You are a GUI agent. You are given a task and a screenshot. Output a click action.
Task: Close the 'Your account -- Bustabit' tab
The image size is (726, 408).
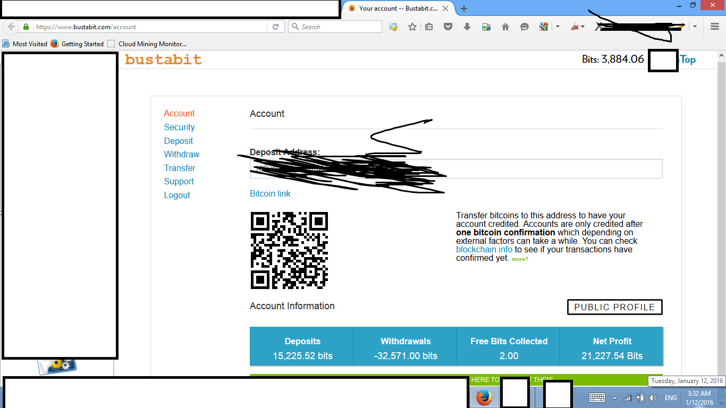point(445,8)
